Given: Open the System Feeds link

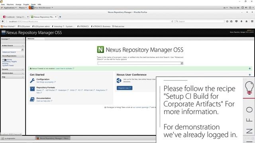Looking at the screenshot, I should click(x=8, y=65).
